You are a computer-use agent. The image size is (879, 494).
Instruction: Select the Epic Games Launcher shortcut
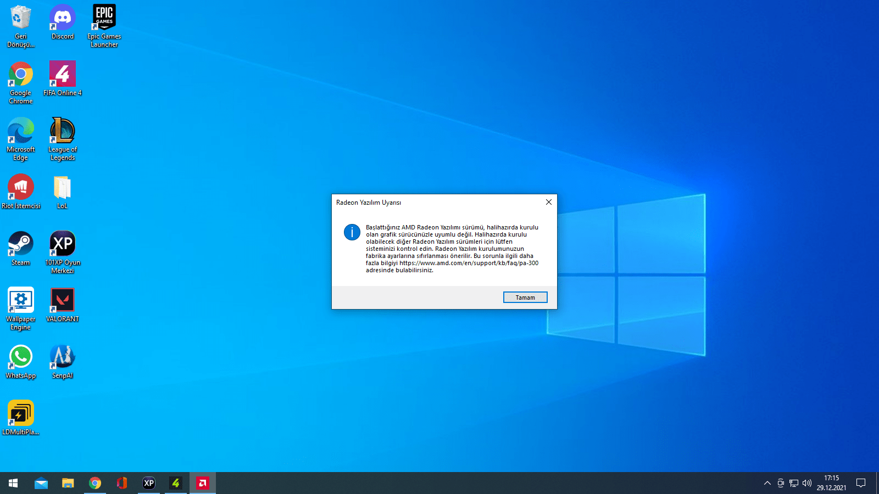pos(104,26)
